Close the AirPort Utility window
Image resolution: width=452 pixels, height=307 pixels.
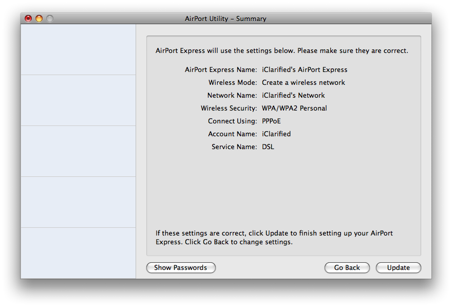tap(28, 19)
